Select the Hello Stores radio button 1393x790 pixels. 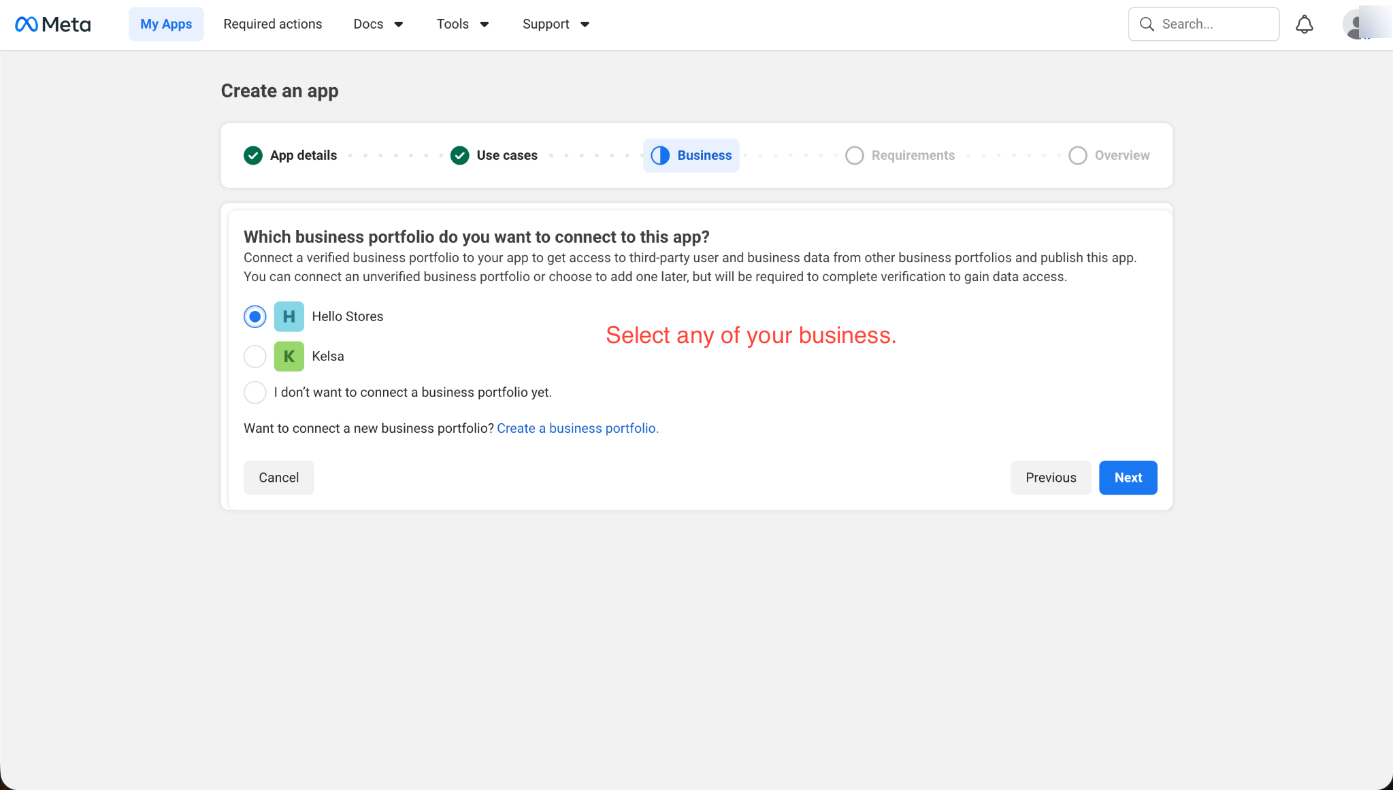255,316
